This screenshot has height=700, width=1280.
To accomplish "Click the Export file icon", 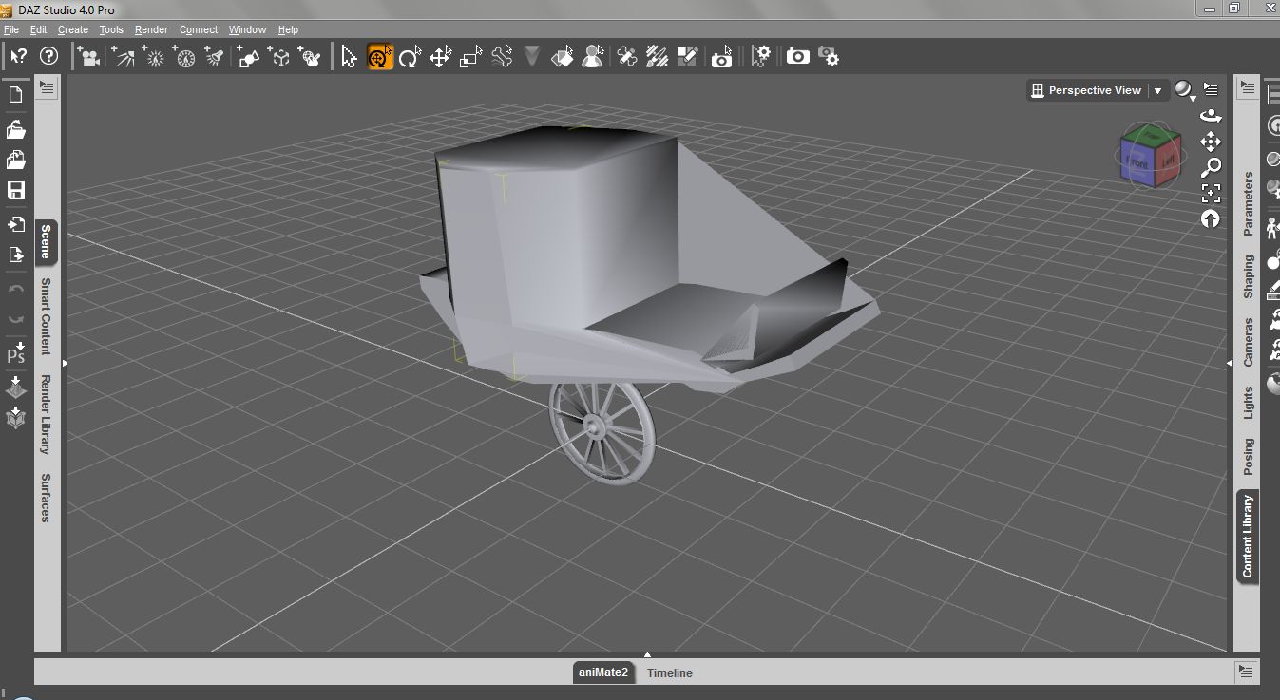I will tap(15, 255).
